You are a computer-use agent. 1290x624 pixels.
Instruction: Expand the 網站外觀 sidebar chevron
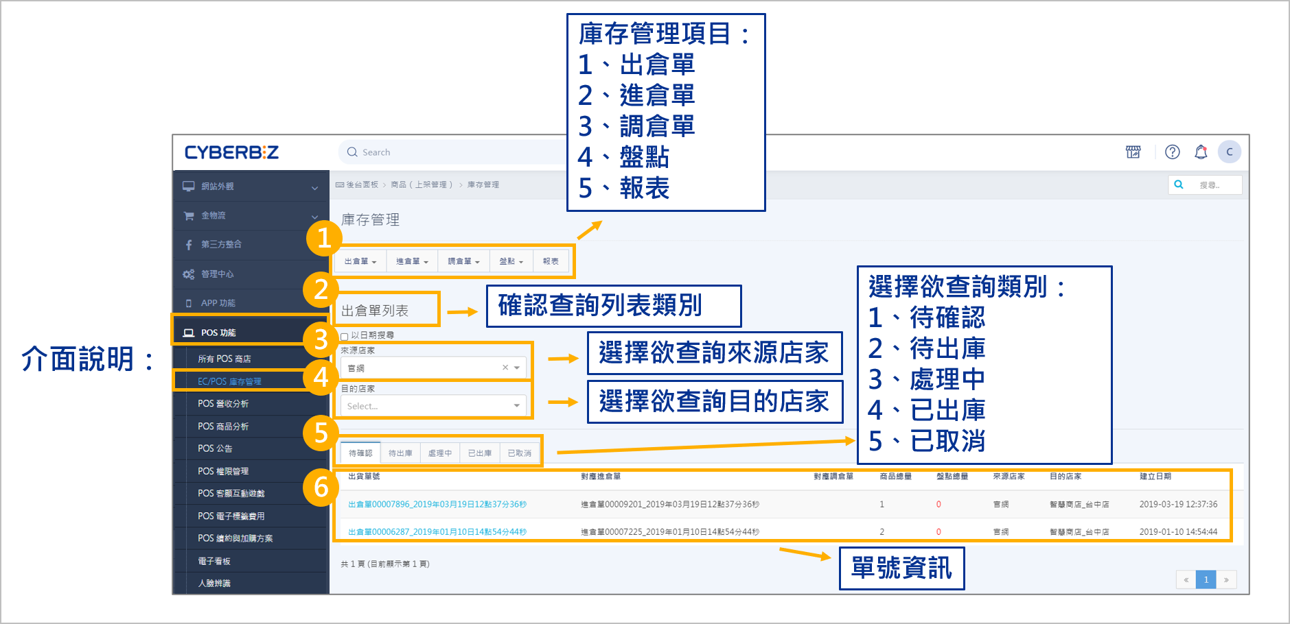(x=314, y=187)
